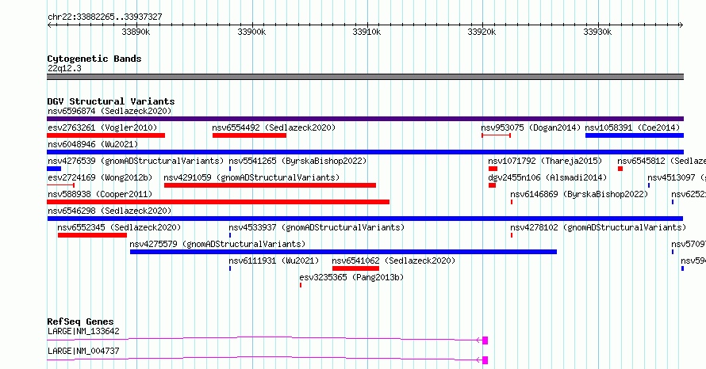Select the red nsv4291059 variant bar
Viewport: 706px width, 369px height.
[x=271, y=185]
